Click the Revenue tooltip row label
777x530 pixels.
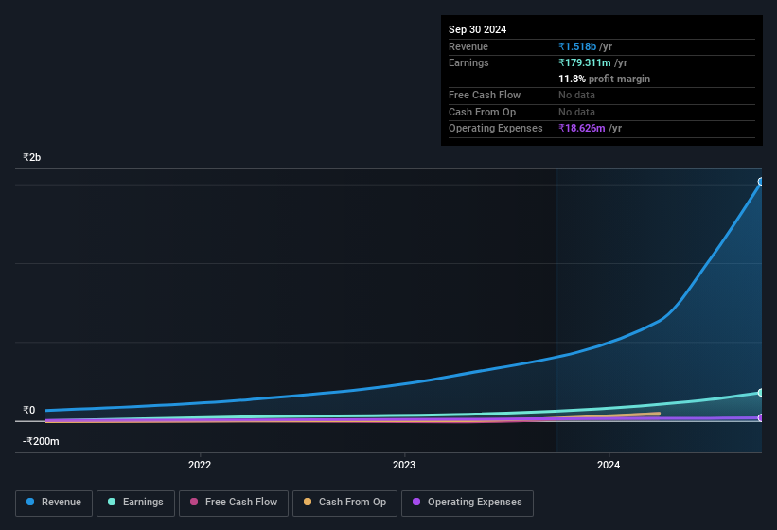coord(468,46)
